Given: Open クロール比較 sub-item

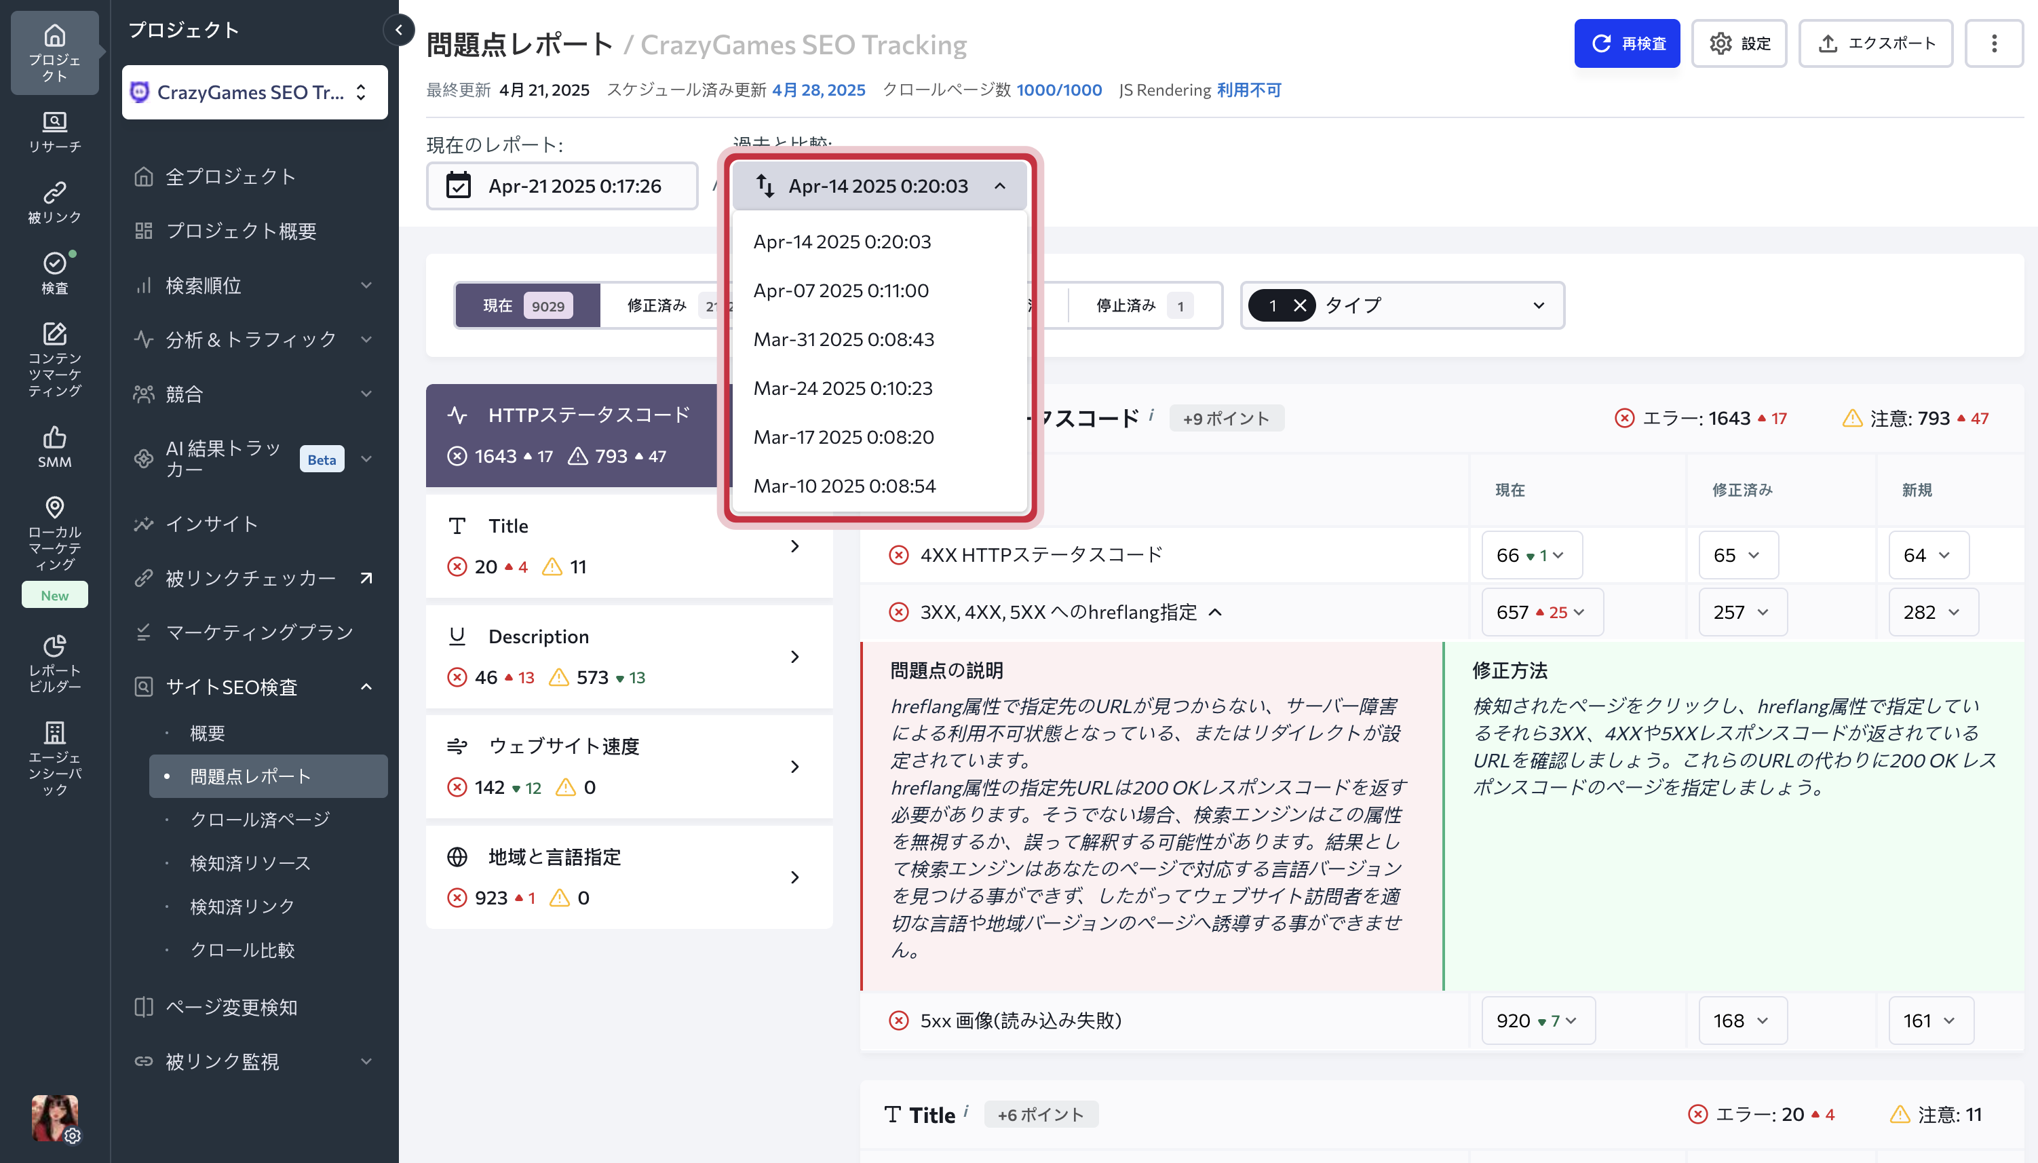Looking at the screenshot, I should tap(269, 950).
